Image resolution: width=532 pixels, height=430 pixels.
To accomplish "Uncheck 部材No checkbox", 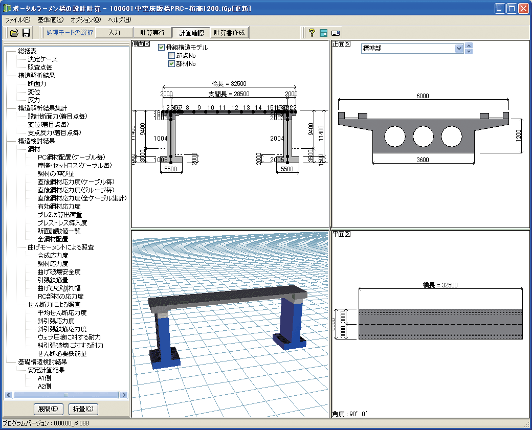I will (x=172, y=64).
